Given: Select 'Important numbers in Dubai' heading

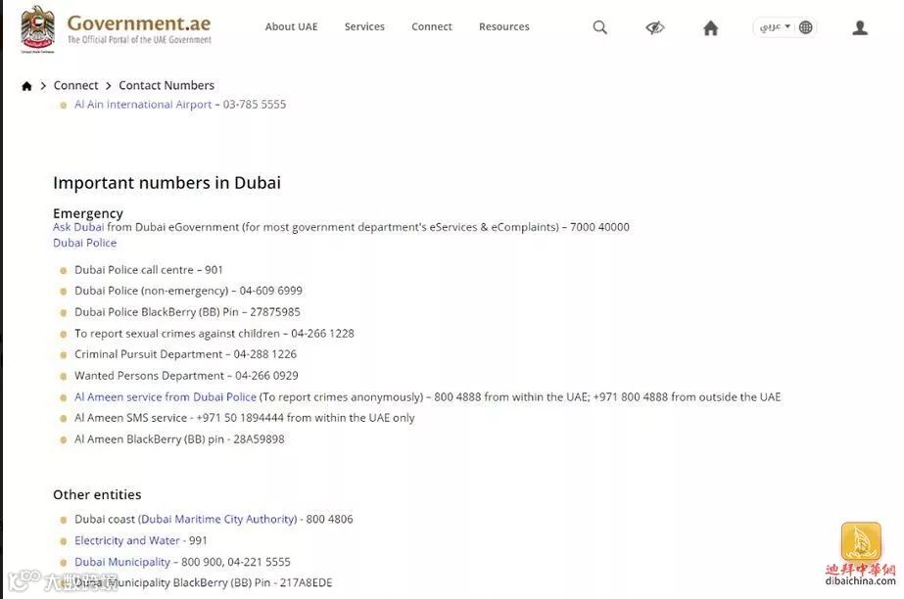Looking at the screenshot, I should tap(167, 183).
